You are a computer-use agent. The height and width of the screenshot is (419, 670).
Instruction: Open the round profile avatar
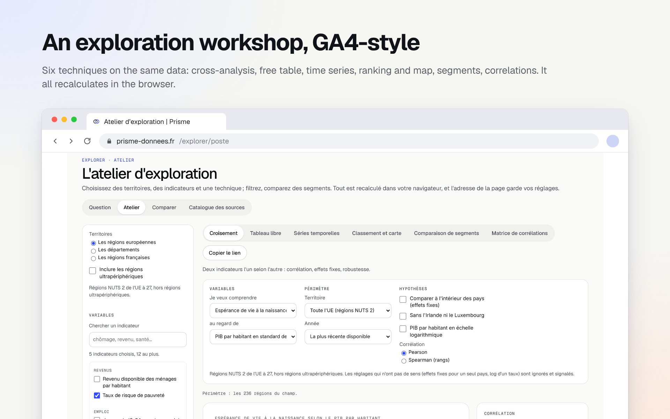click(612, 141)
